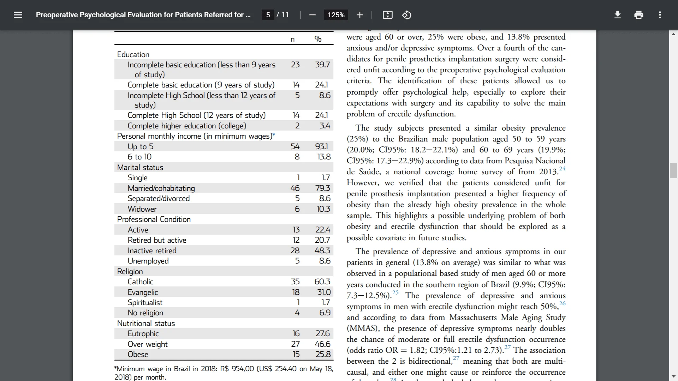The image size is (678, 381).
Task: Click the vertical scrollbar thumb
Action: click(x=673, y=171)
